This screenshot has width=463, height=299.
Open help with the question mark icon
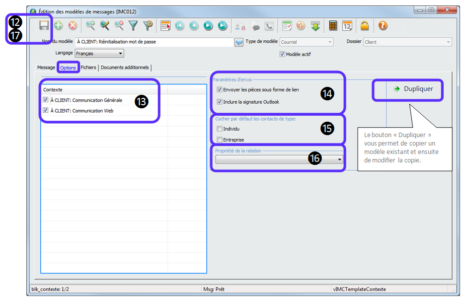pos(383,26)
